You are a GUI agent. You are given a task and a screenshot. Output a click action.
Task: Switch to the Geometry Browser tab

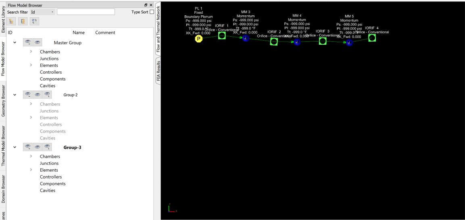3,101
